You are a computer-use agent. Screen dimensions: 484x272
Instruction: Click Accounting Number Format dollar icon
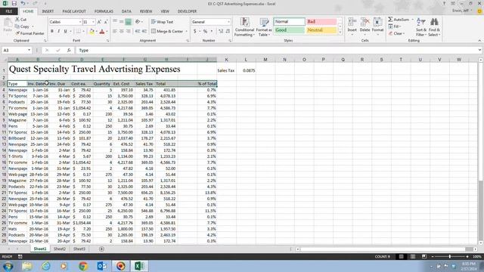[x=195, y=31]
